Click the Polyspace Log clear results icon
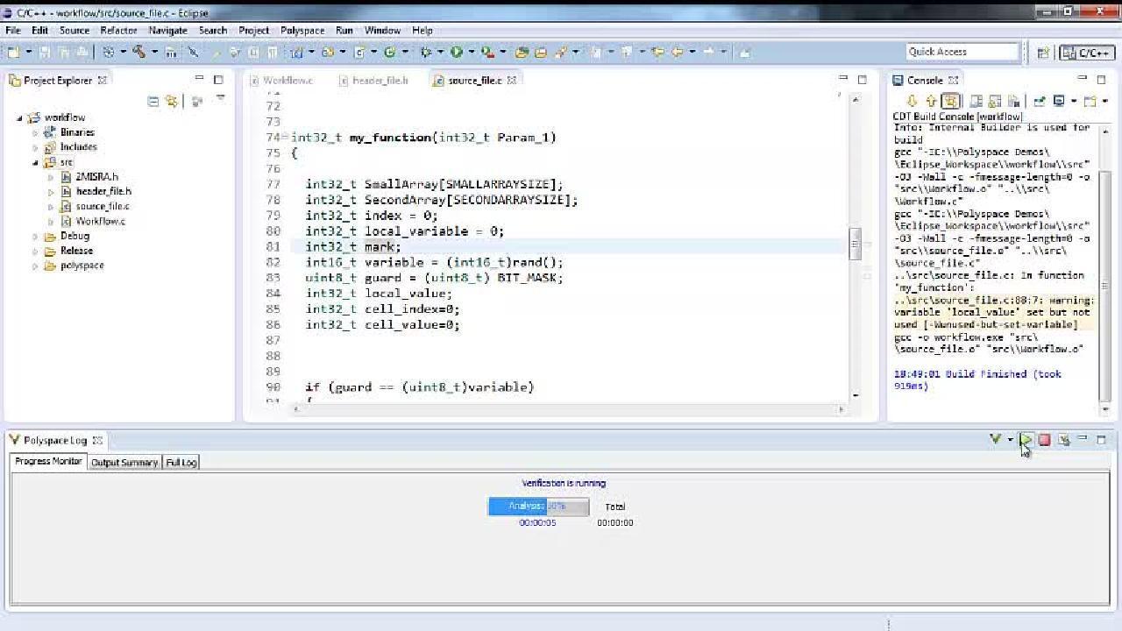Viewport: 1122px width, 631px height. [1063, 440]
